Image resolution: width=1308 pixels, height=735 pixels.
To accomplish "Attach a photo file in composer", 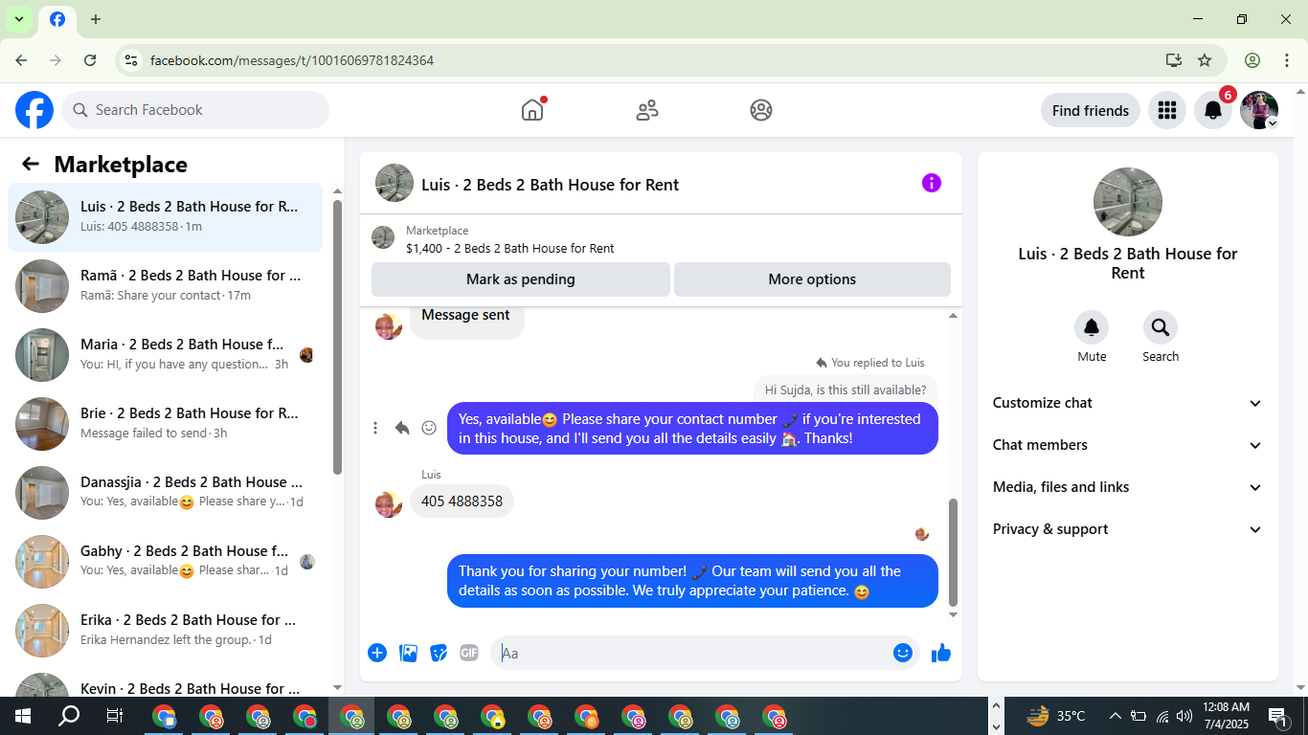I will [408, 653].
